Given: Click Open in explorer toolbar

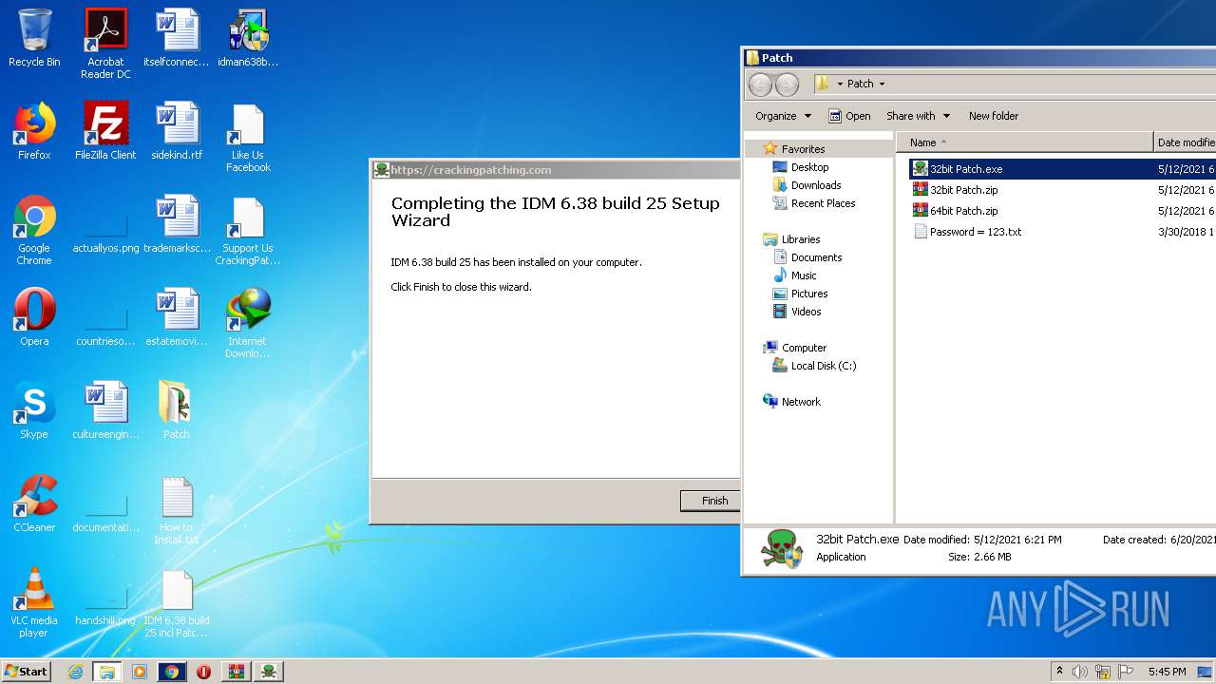Looking at the screenshot, I should 849,116.
